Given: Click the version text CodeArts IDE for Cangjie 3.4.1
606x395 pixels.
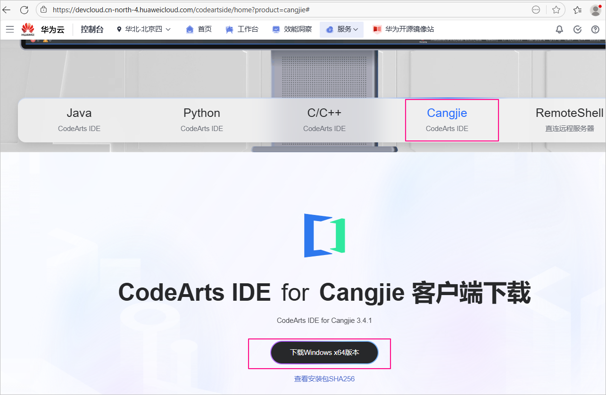Looking at the screenshot, I should click(x=324, y=321).
